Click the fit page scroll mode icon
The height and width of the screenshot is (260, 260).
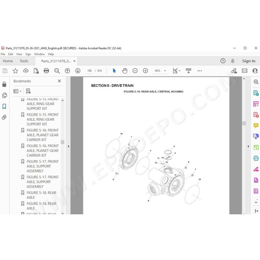[175, 71]
